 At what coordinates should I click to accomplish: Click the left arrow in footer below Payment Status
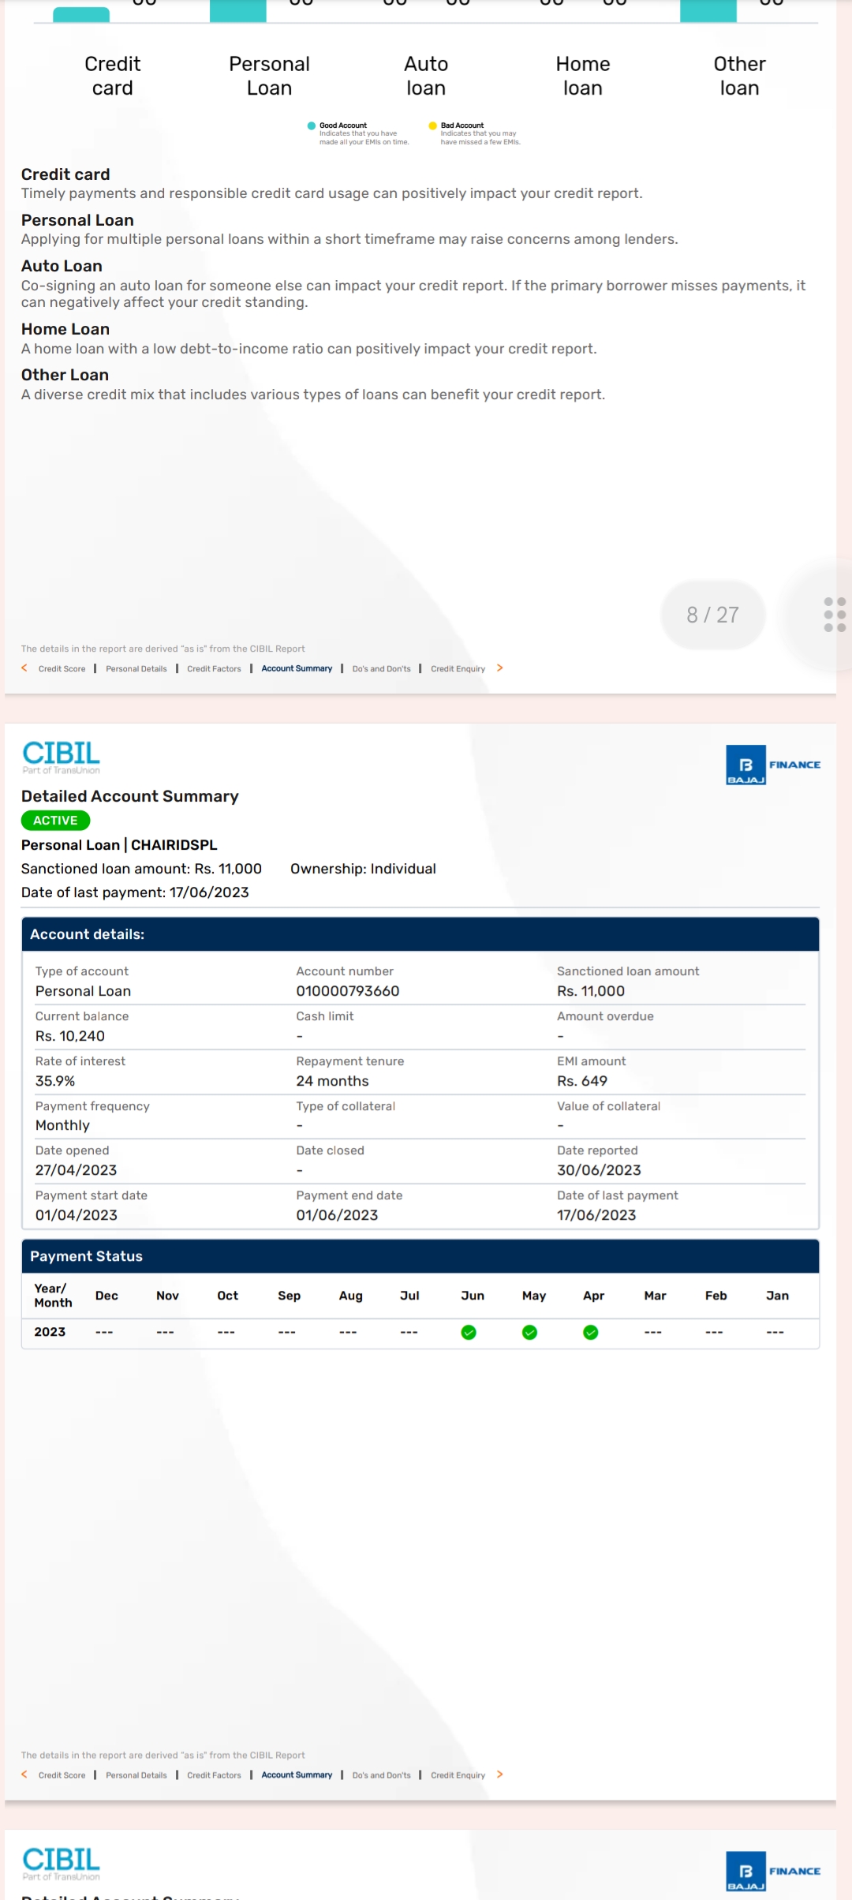(x=24, y=1775)
